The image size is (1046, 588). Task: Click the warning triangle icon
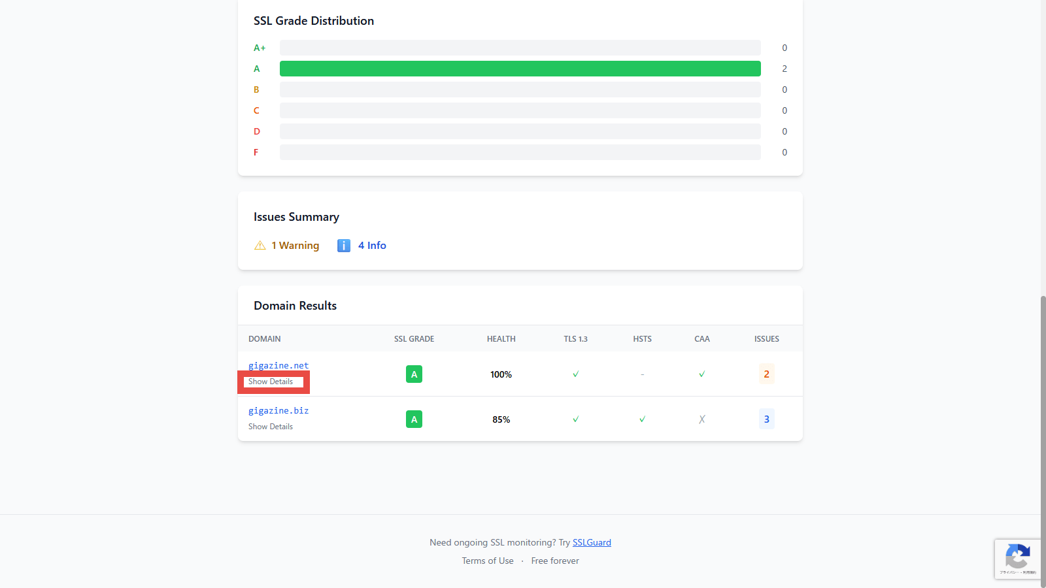(260, 246)
